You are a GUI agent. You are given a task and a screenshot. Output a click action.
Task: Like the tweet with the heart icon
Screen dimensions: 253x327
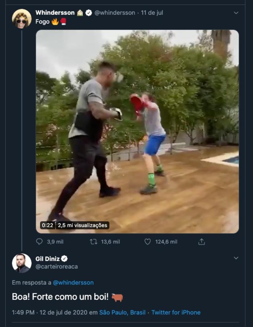point(148,242)
